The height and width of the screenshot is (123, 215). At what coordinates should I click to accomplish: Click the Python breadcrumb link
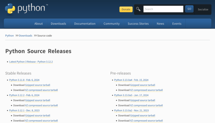[10, 36]
